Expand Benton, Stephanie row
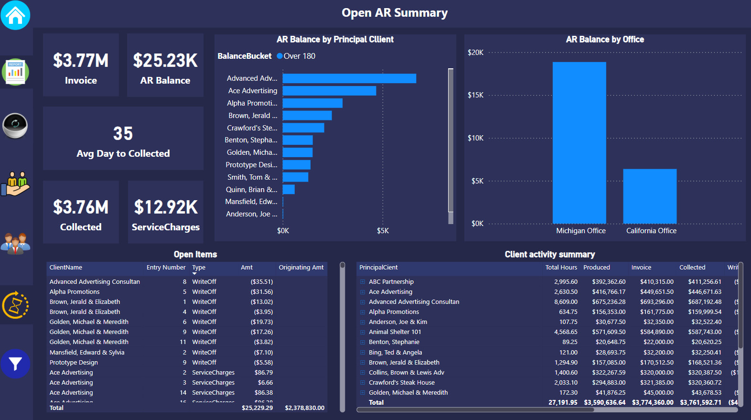This screenshot has height=420, width=751. (x=363, y=342)
